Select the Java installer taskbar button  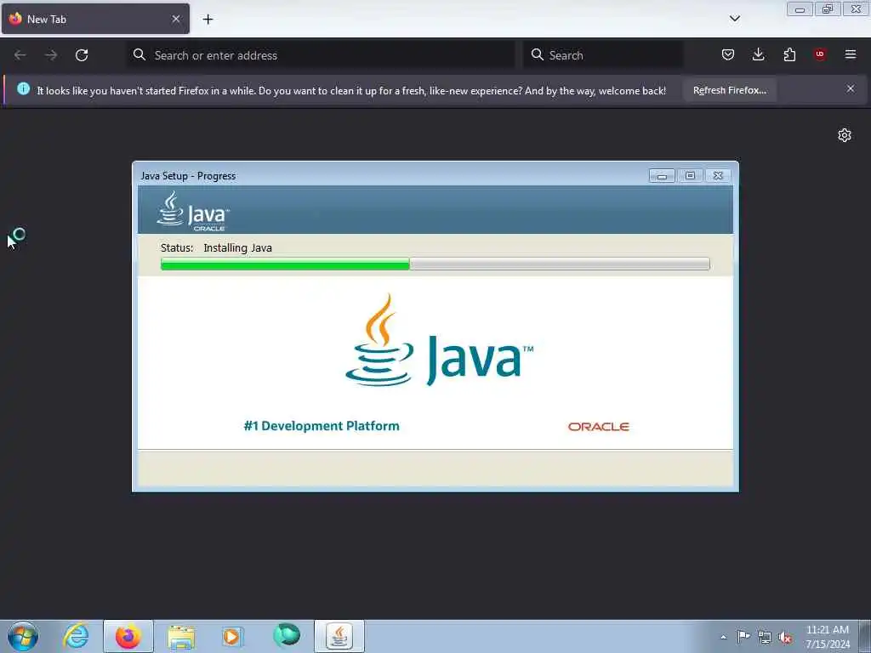click(339, 636)
